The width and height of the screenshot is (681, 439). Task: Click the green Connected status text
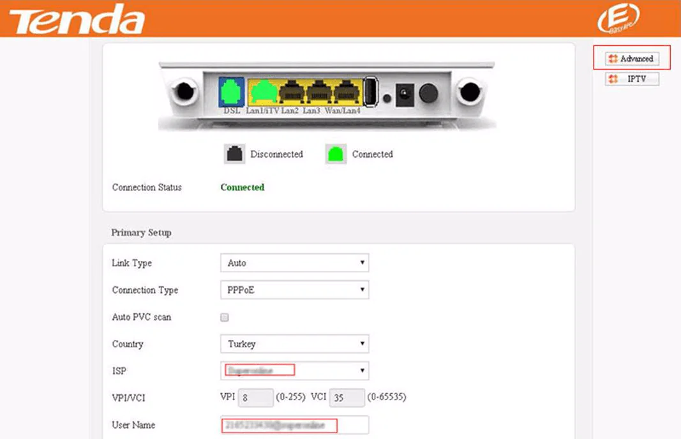[243, 187]
